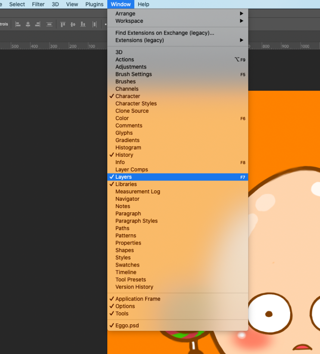Click the align horizontal centers icon

28,25
